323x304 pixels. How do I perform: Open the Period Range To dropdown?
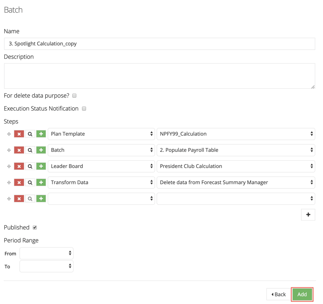[46, 266]
